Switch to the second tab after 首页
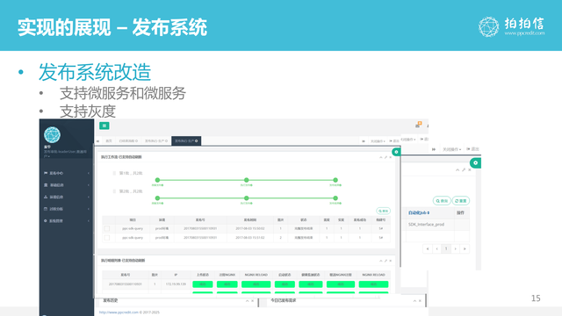The width and height of the screenshot is (562, 316). (x=128, y=140)
